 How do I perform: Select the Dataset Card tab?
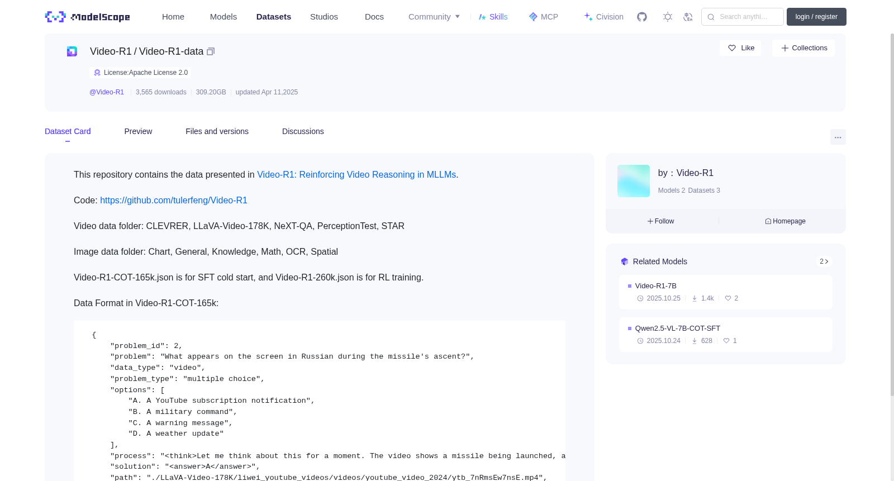68,131
